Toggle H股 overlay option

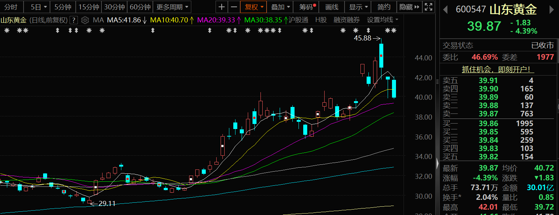pyautogui.click(x=321, y=20)
